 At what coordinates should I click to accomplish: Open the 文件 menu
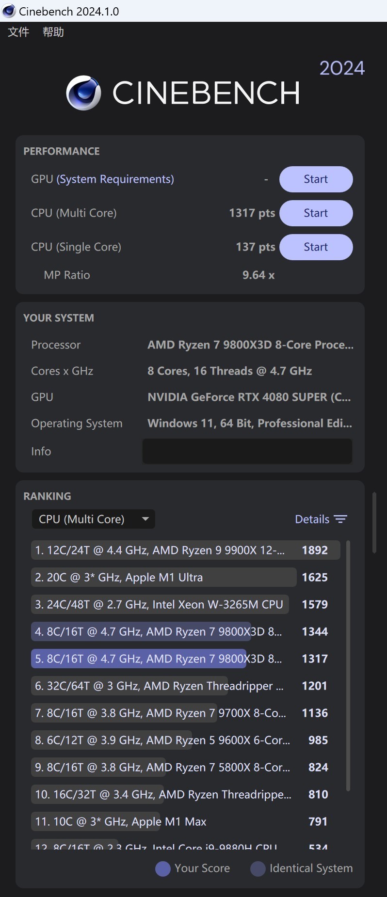click(x=18, y=32)
